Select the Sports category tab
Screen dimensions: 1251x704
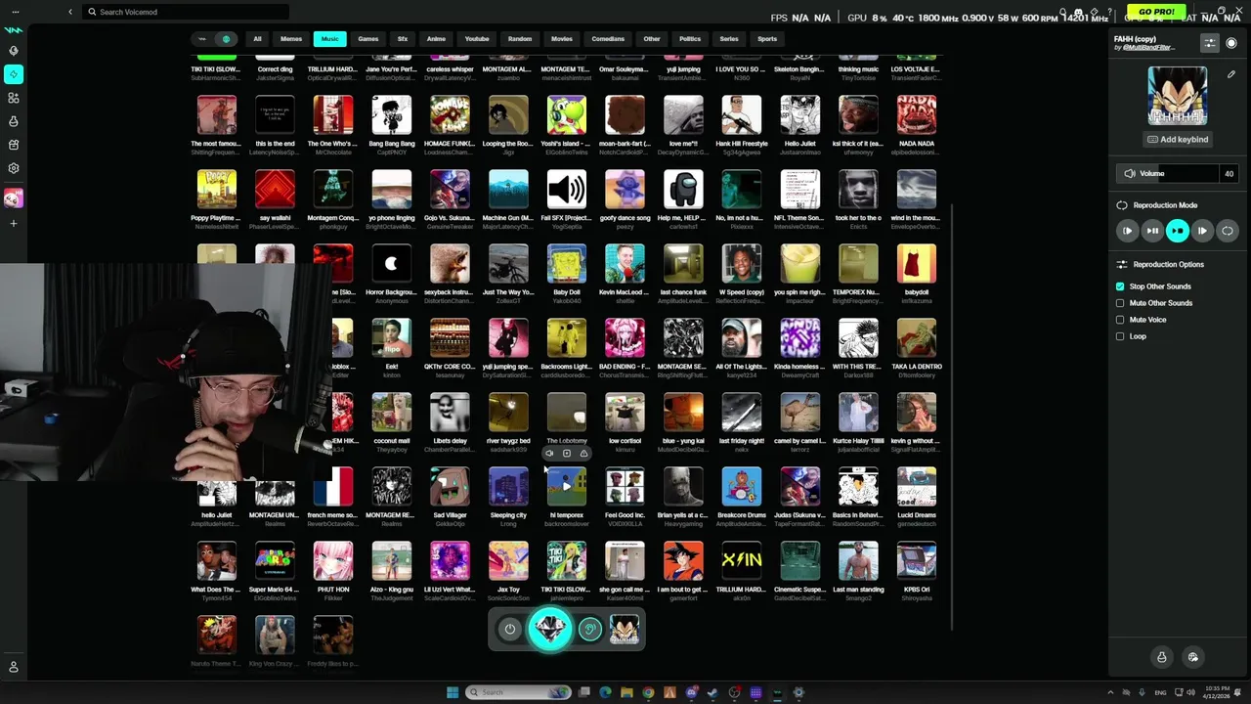(767, 39)
